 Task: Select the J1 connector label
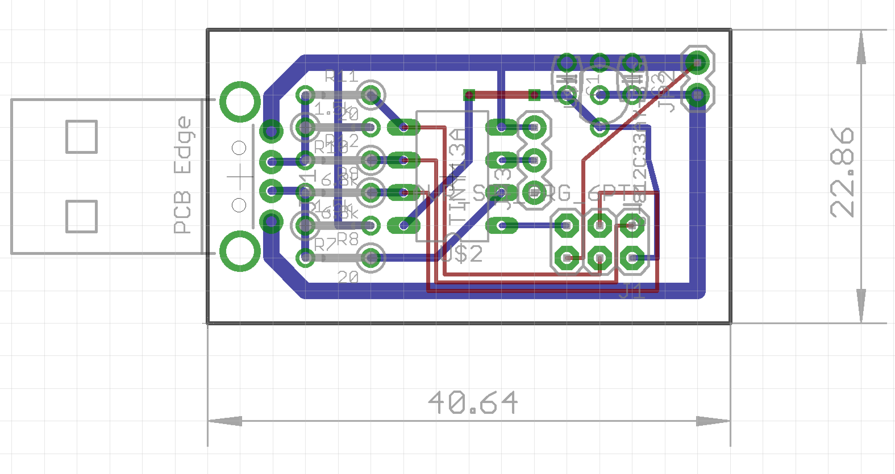click(x=632, y=291)
